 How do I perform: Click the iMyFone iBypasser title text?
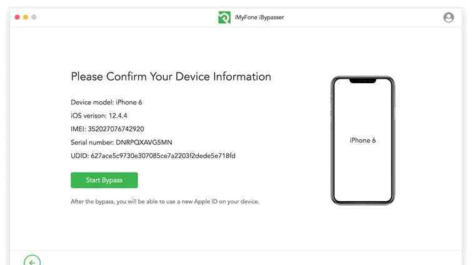[259, 17]
